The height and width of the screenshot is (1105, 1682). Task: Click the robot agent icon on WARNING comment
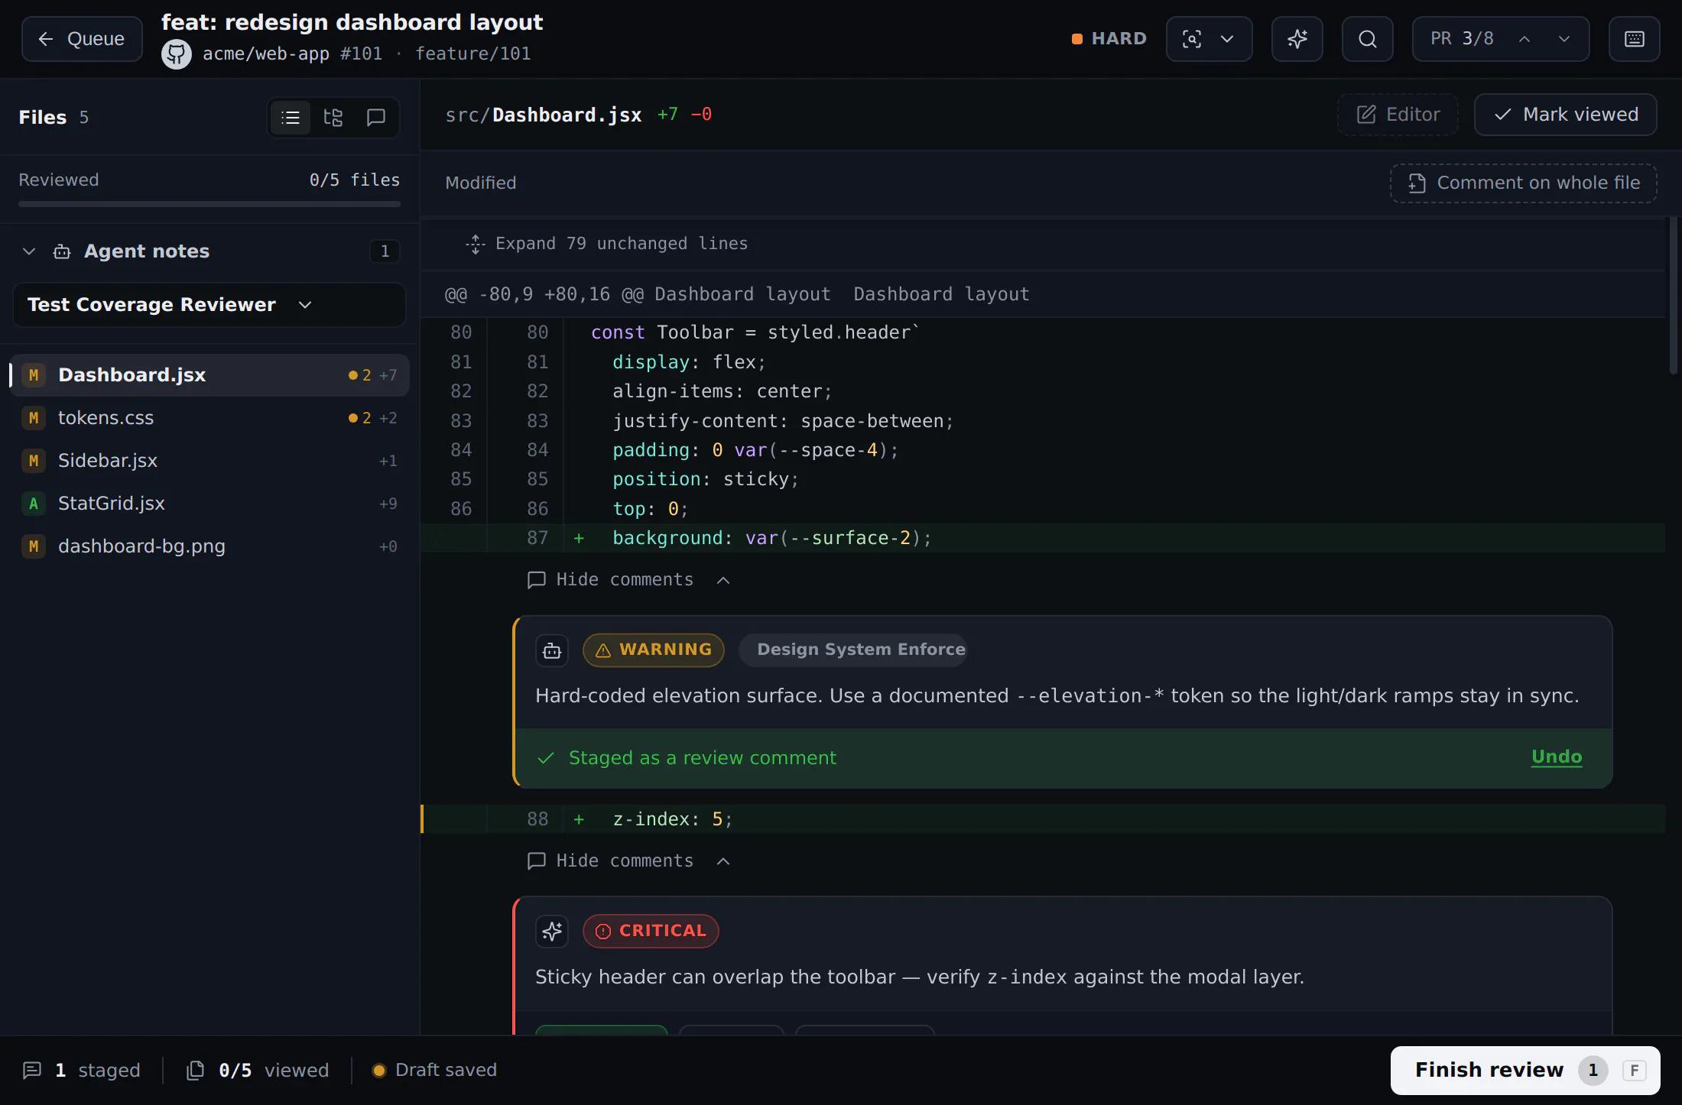tap(552, 650)
